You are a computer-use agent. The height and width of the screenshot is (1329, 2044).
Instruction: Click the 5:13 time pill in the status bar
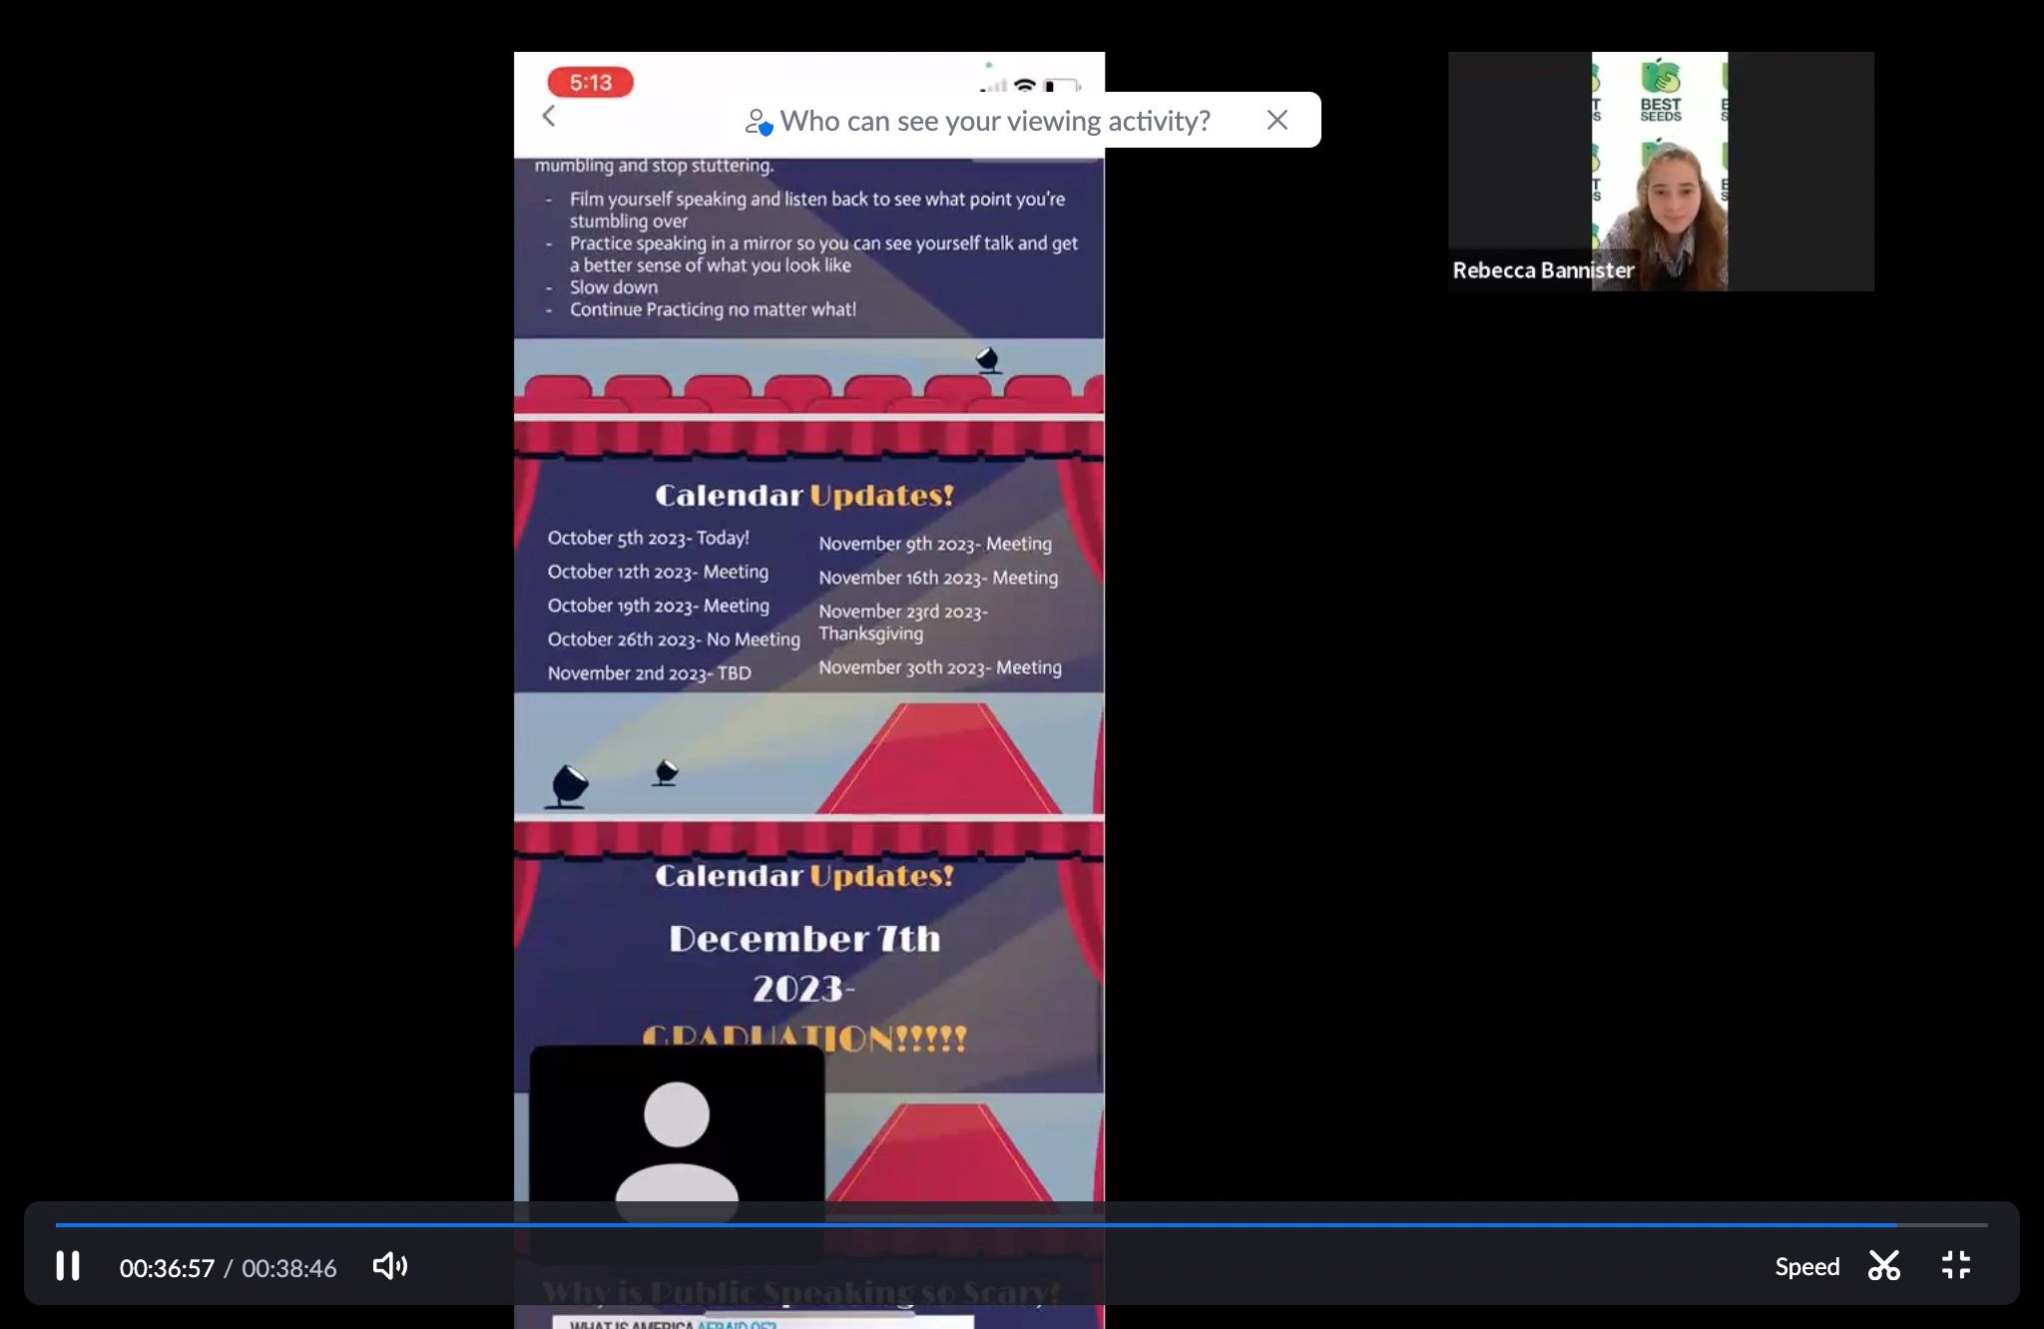click(x=590, y=83)
